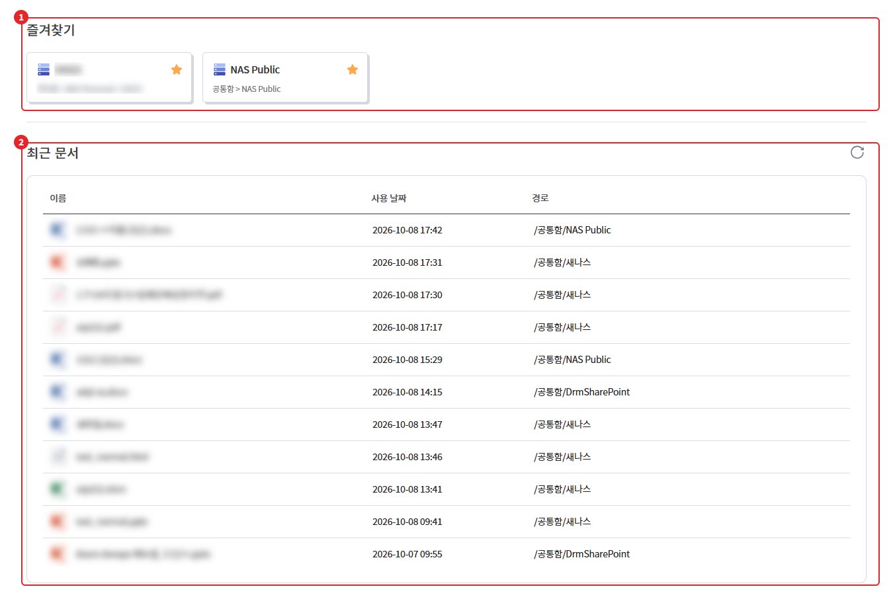Viewport: 893px width, 603px height.
Task: Click the Word file icon in the 17:42 row
Action: [58, 230]
